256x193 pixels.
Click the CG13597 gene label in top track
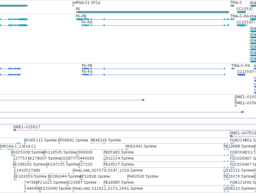[x=245, y=9]
